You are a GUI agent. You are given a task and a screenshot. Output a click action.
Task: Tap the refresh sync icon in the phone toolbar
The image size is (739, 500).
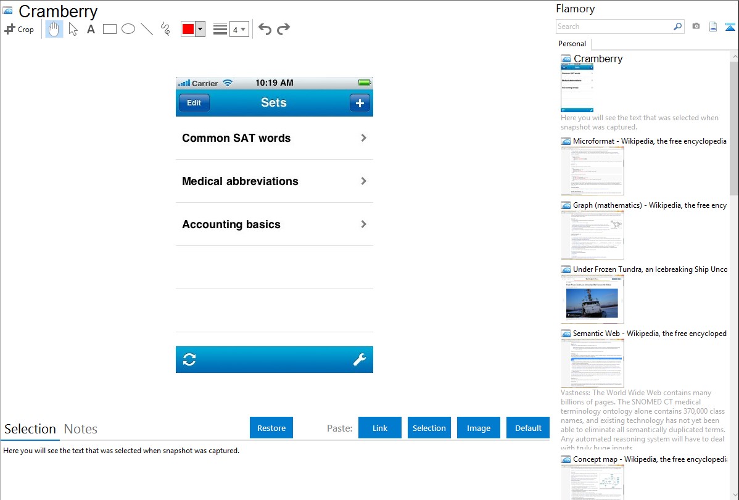pos(189,359)
